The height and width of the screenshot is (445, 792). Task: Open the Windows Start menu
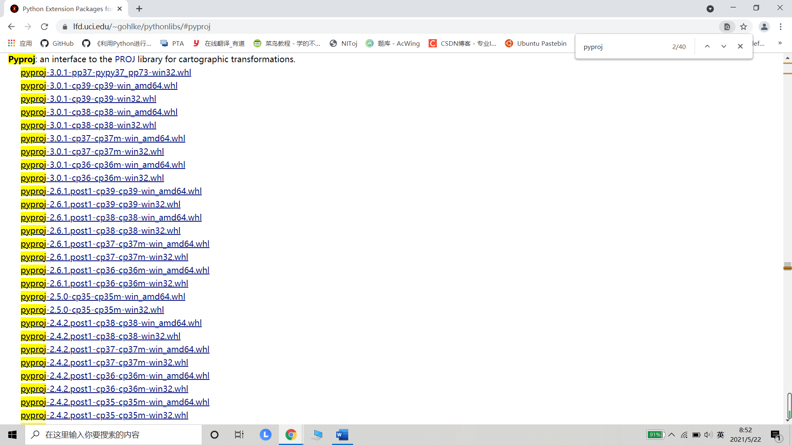click(x=12, y=435)
